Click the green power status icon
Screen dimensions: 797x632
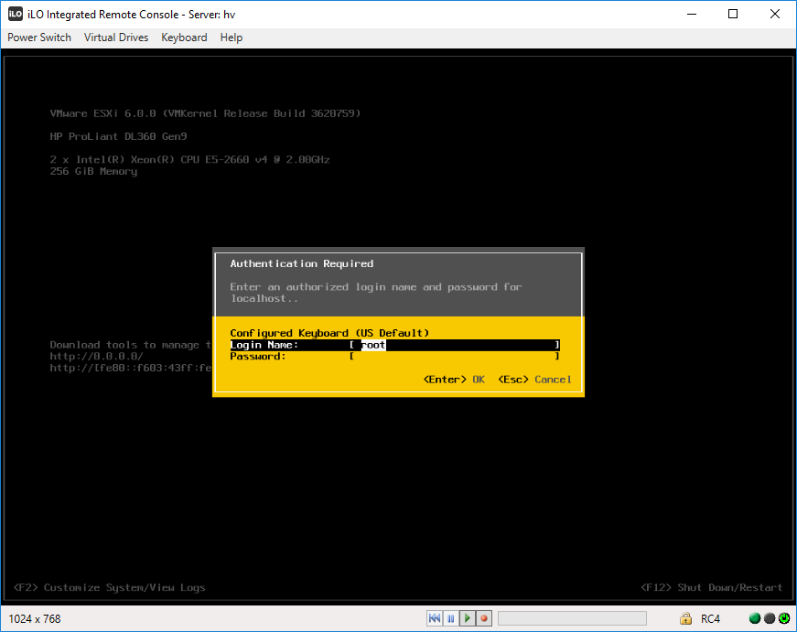coord(784,618)
